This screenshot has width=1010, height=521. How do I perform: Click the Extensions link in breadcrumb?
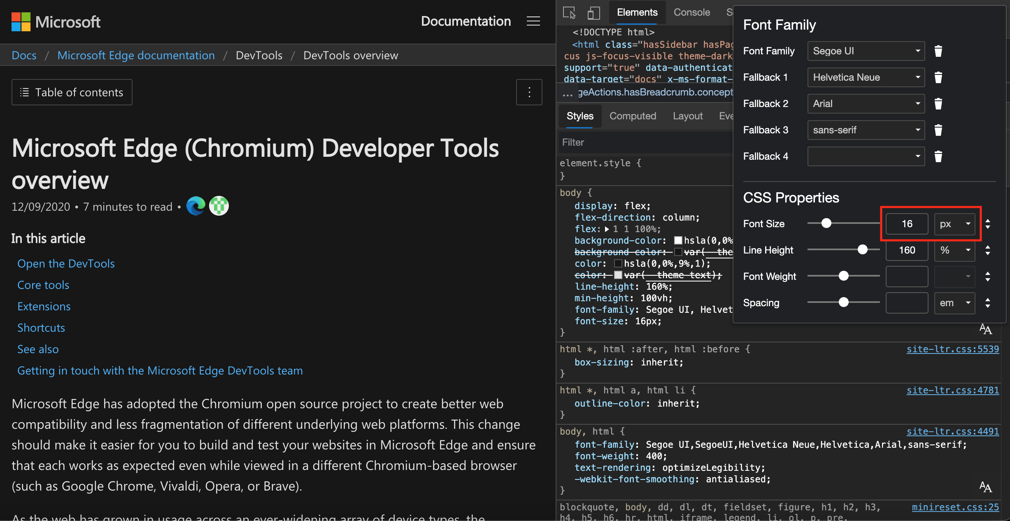pyautogui.click(x=44, y=305)
